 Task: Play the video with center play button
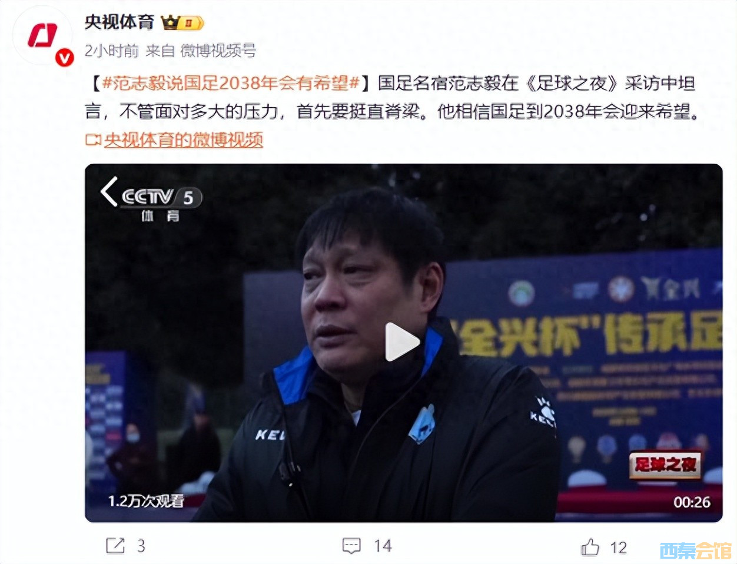coord(403,342)
